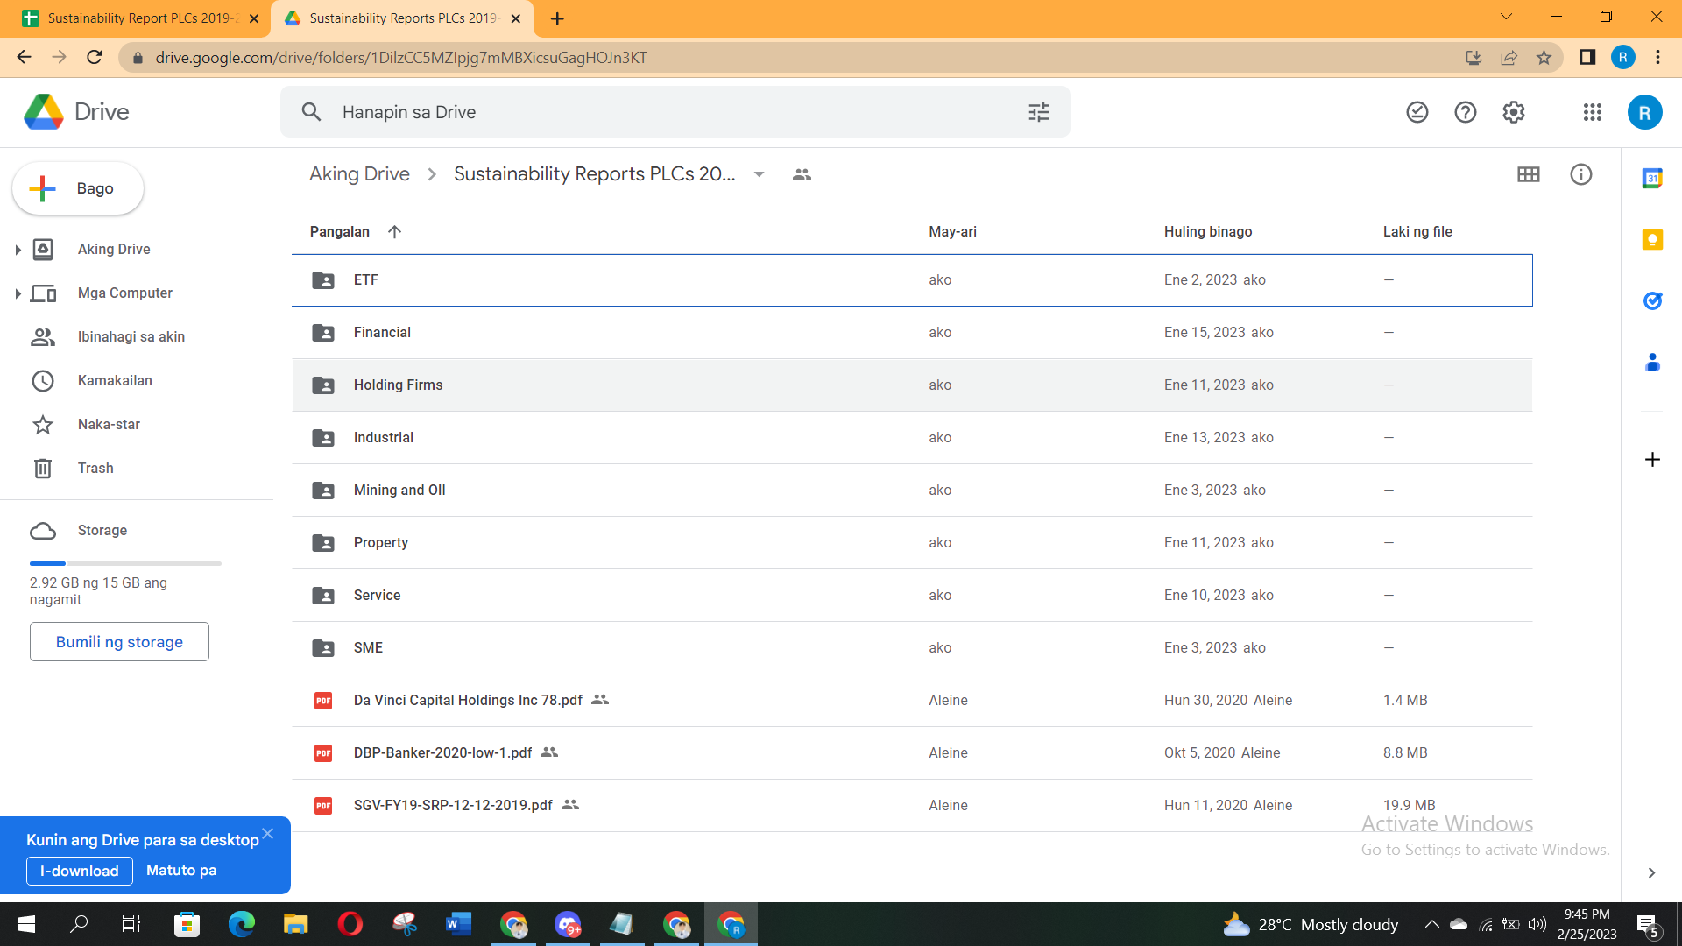
Task: Select the SME folder
Action: point(912,648)
